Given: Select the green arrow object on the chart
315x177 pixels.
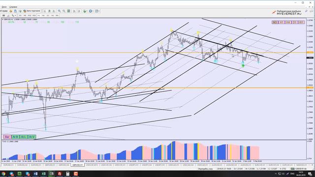Looking at the screenshot, I should [243, 65].
